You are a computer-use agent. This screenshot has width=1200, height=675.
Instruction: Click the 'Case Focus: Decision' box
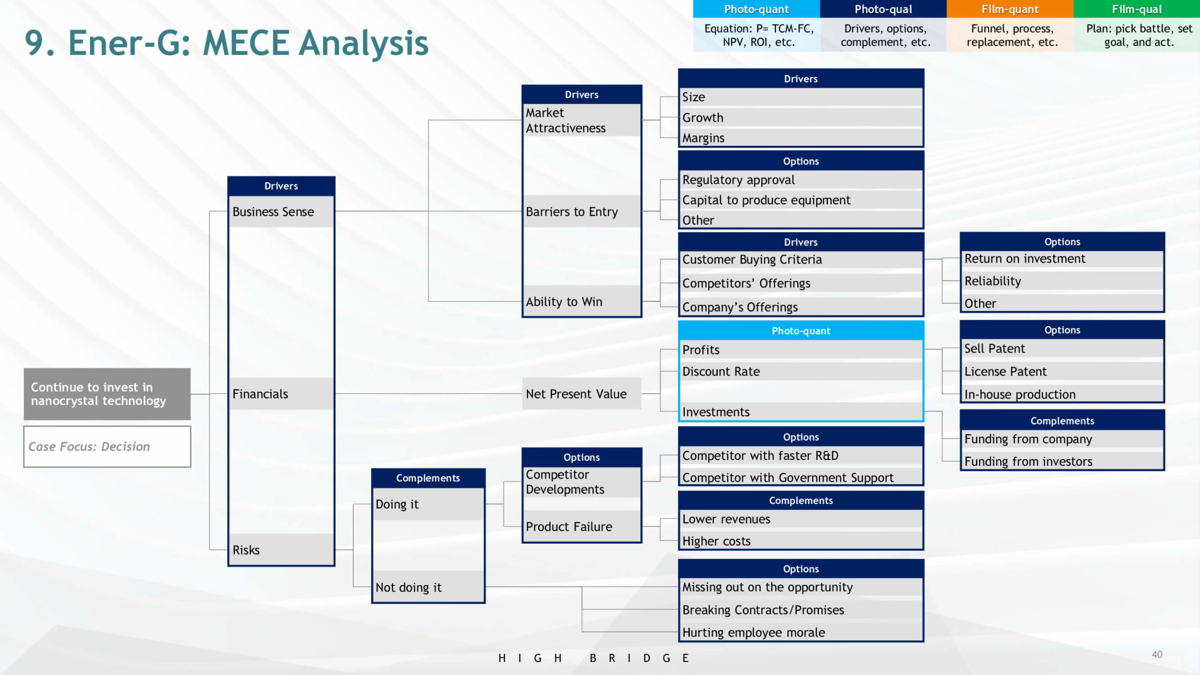(107, 446)
